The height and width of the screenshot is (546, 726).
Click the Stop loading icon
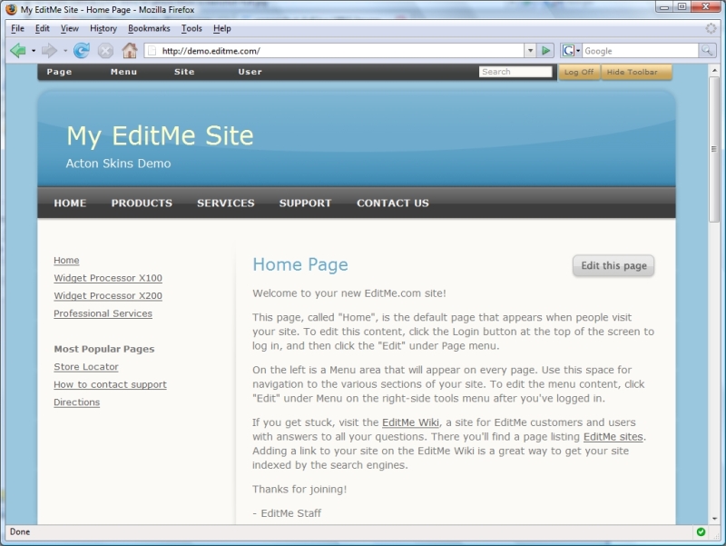pos(105,51)
